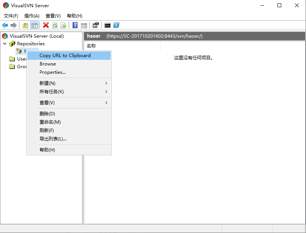Image resolution: width=306 pixels, height=233 pixels.
Task: Choose 帮助(H) from context menu
Action: point(69,150)
